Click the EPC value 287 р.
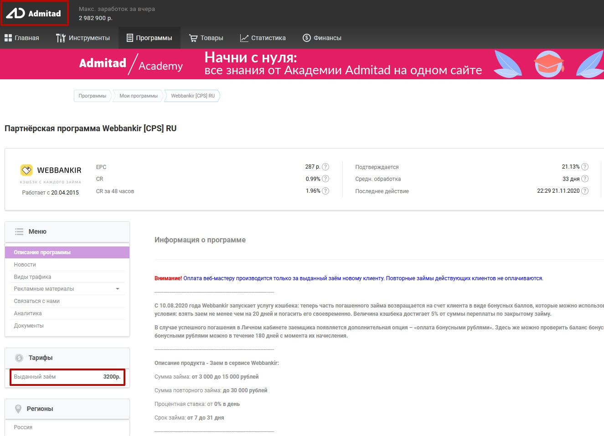The height and width of the screenshot is (436, 604). pos(313,167)
